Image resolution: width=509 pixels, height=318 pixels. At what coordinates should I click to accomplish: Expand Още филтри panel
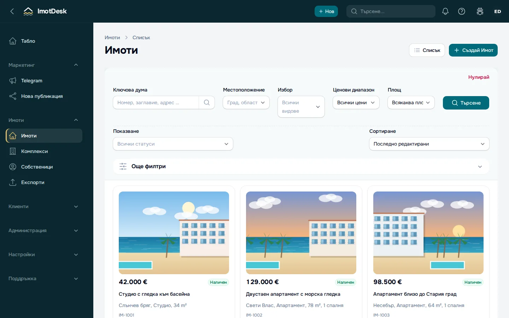[x=301, y=166]
